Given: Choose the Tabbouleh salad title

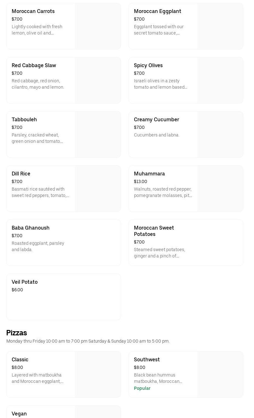Looking at the screenshot, I should [x=24, y=120].
